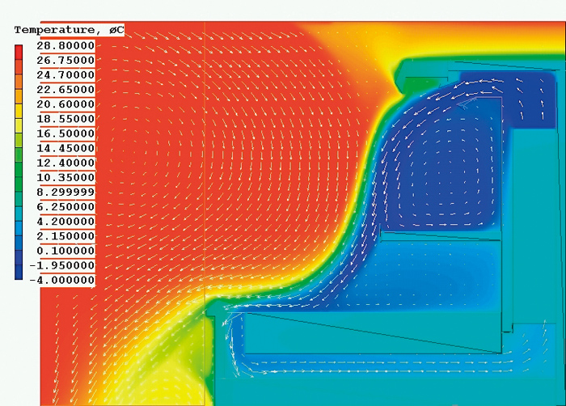Click the bottom darkest blue color bar segment
Screen dimensions: 566x406
point(19,272)
